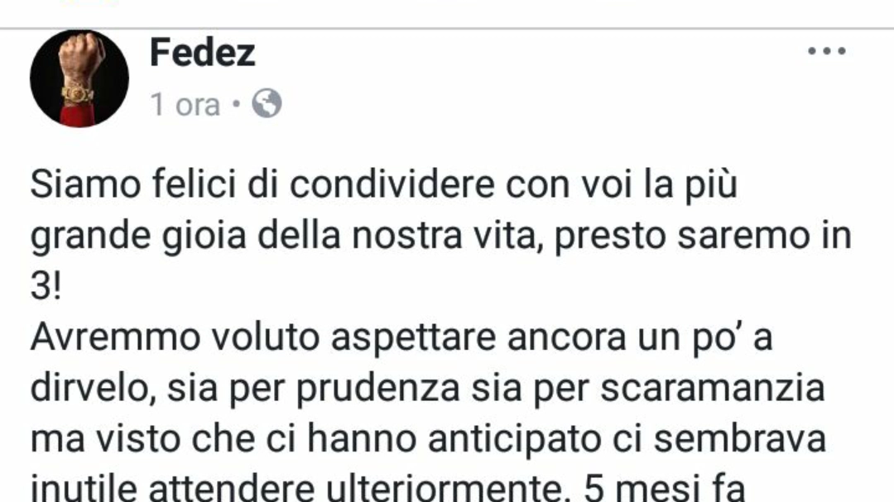The width and height of the screenshot is (894, 502).
Task: Open the Fedez profile name link
Action: (203, 52)
